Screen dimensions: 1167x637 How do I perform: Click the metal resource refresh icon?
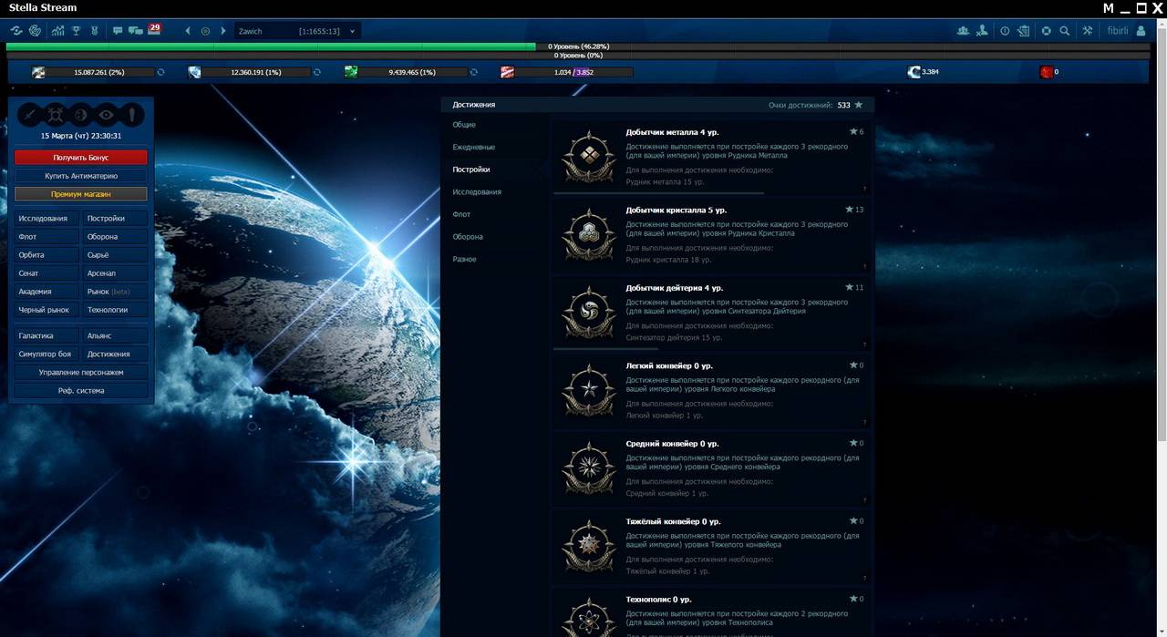160,72
